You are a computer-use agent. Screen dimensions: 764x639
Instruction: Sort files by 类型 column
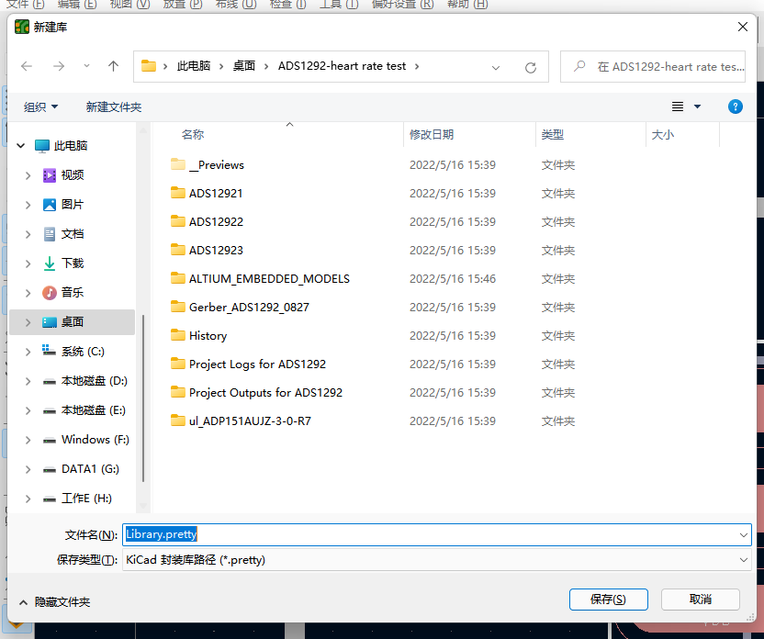553,134
